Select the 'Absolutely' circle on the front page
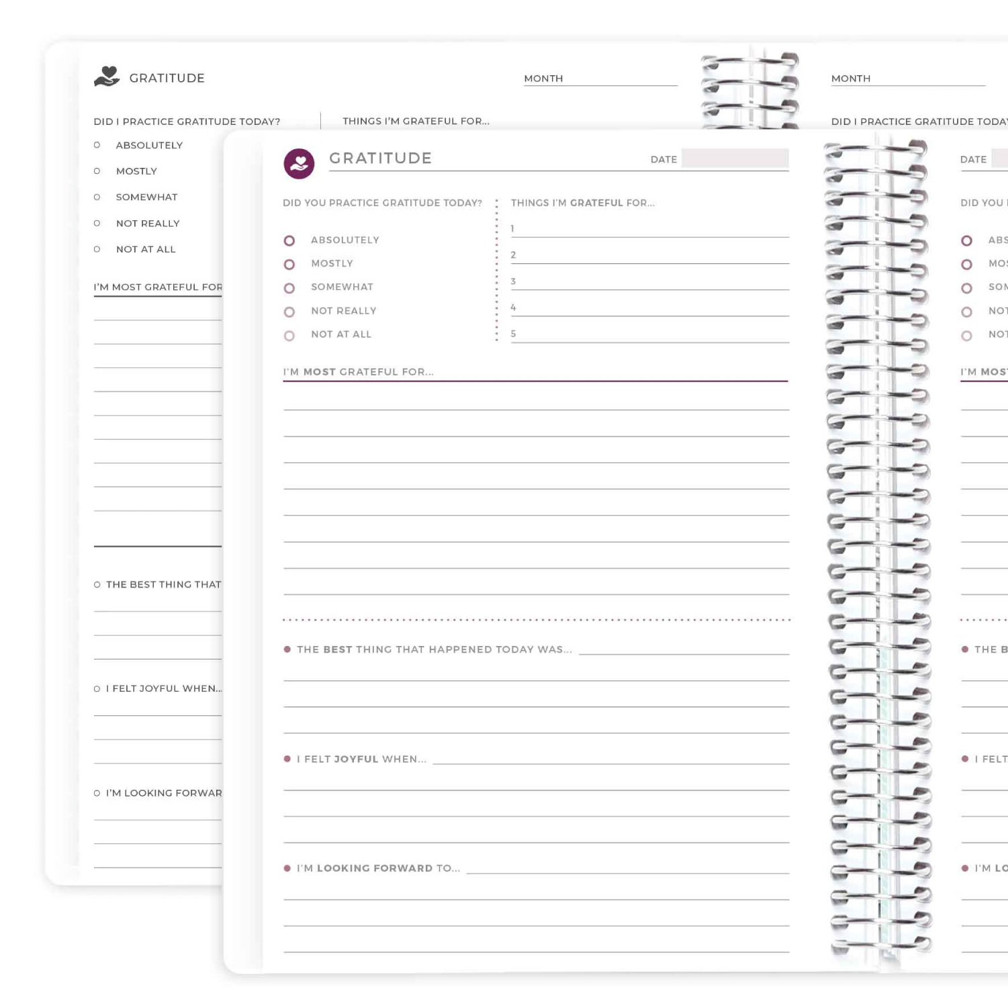The height and width of the screenshot is (1008, 1008). tap(289, 240)
